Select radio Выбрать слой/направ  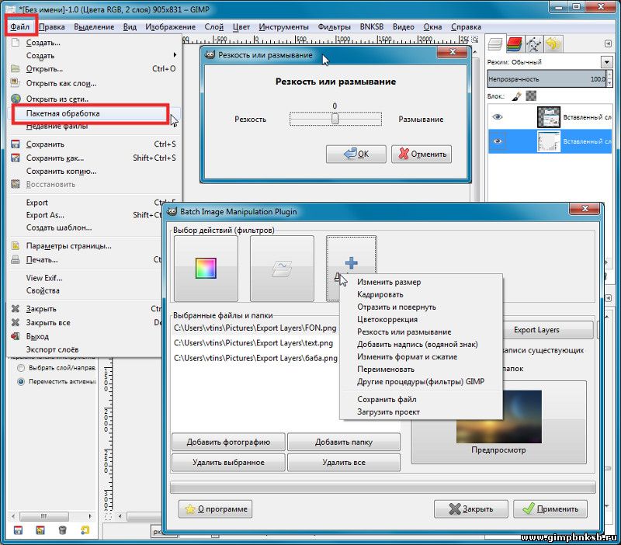point(21,368)
